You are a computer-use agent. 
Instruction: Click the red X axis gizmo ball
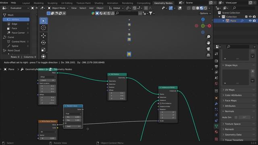209,26
